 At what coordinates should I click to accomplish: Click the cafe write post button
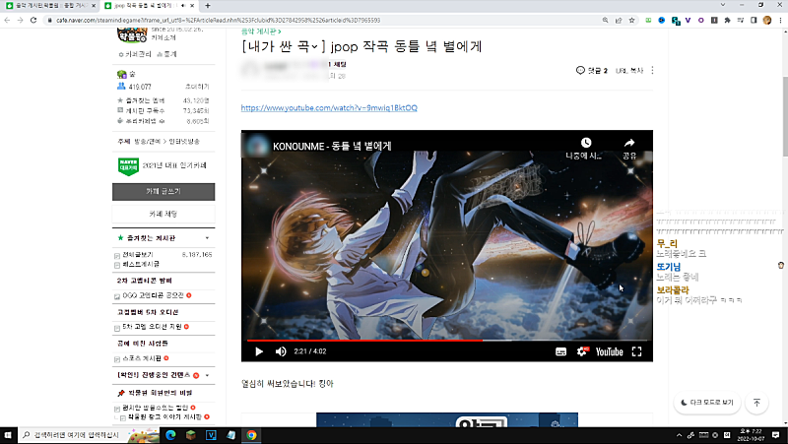pos(164,191)
